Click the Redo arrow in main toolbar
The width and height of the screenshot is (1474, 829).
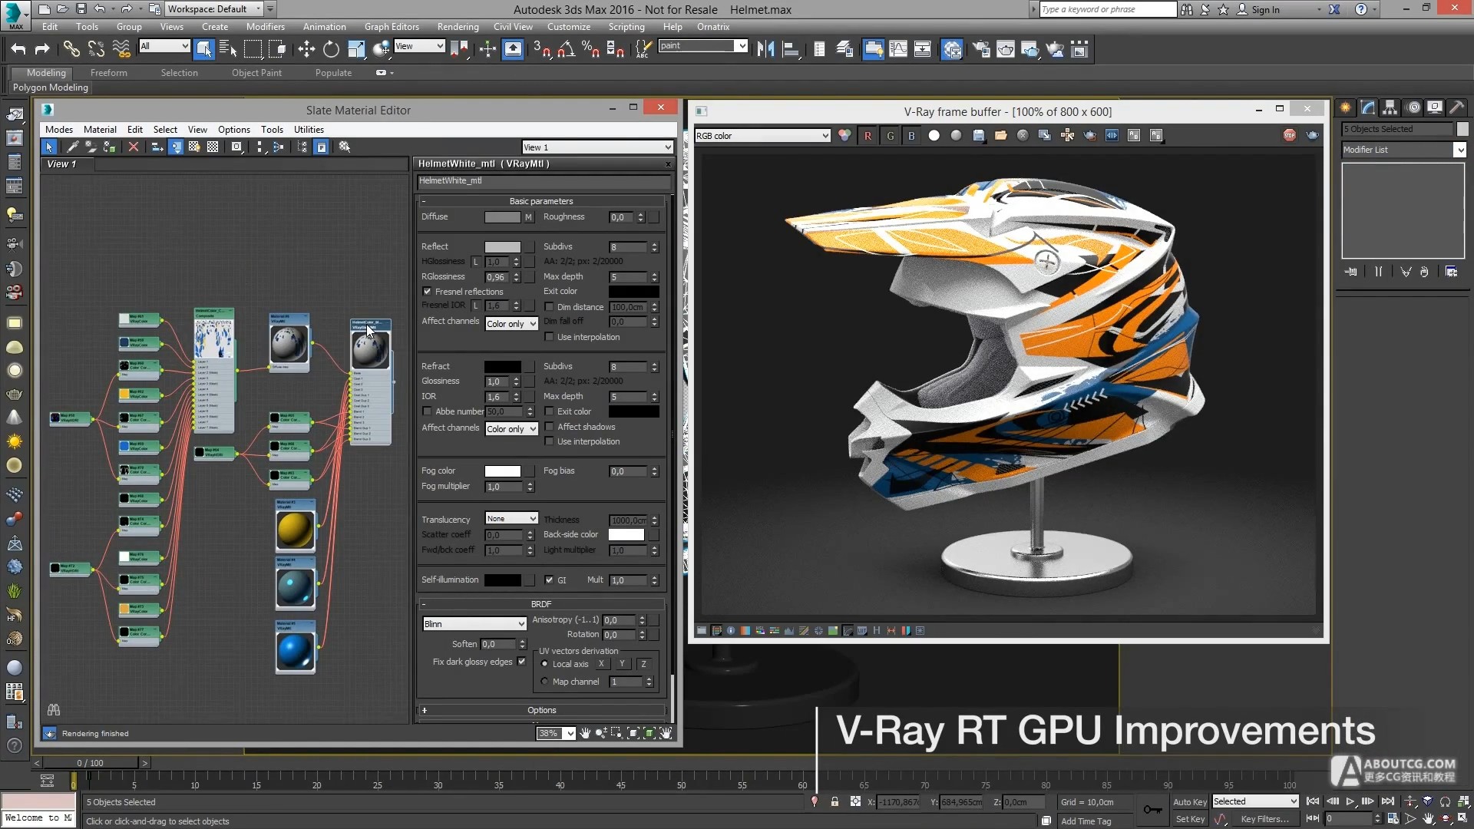[x=42, y=49]
